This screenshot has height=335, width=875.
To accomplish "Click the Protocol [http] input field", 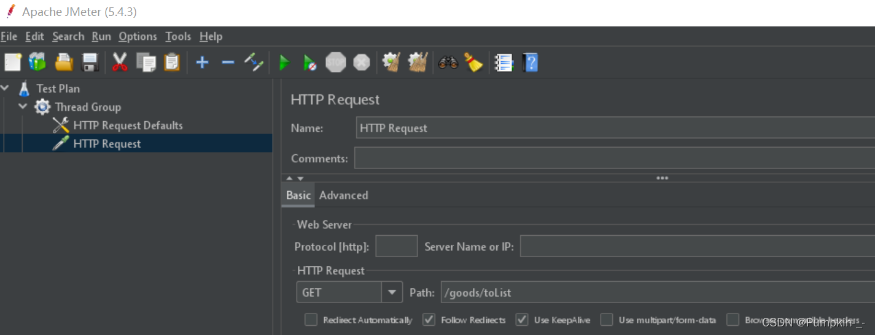I will pyautogui.click(x=396, y=247).
